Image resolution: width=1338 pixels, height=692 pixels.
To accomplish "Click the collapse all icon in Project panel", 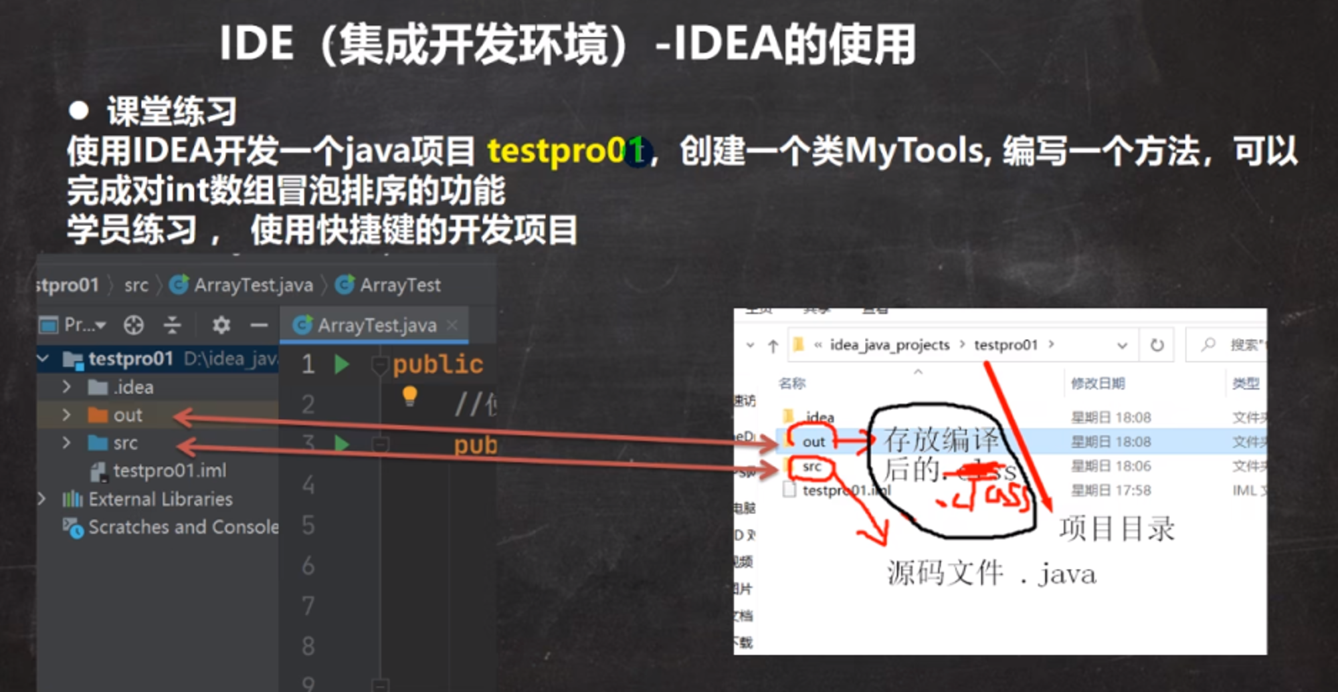I will click(173, 325).
